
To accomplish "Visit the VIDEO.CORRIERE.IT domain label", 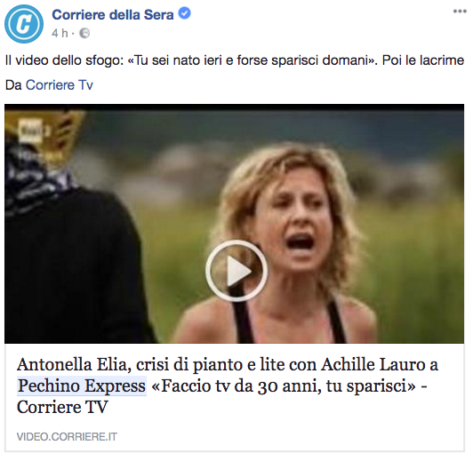I will click(67, 437).
